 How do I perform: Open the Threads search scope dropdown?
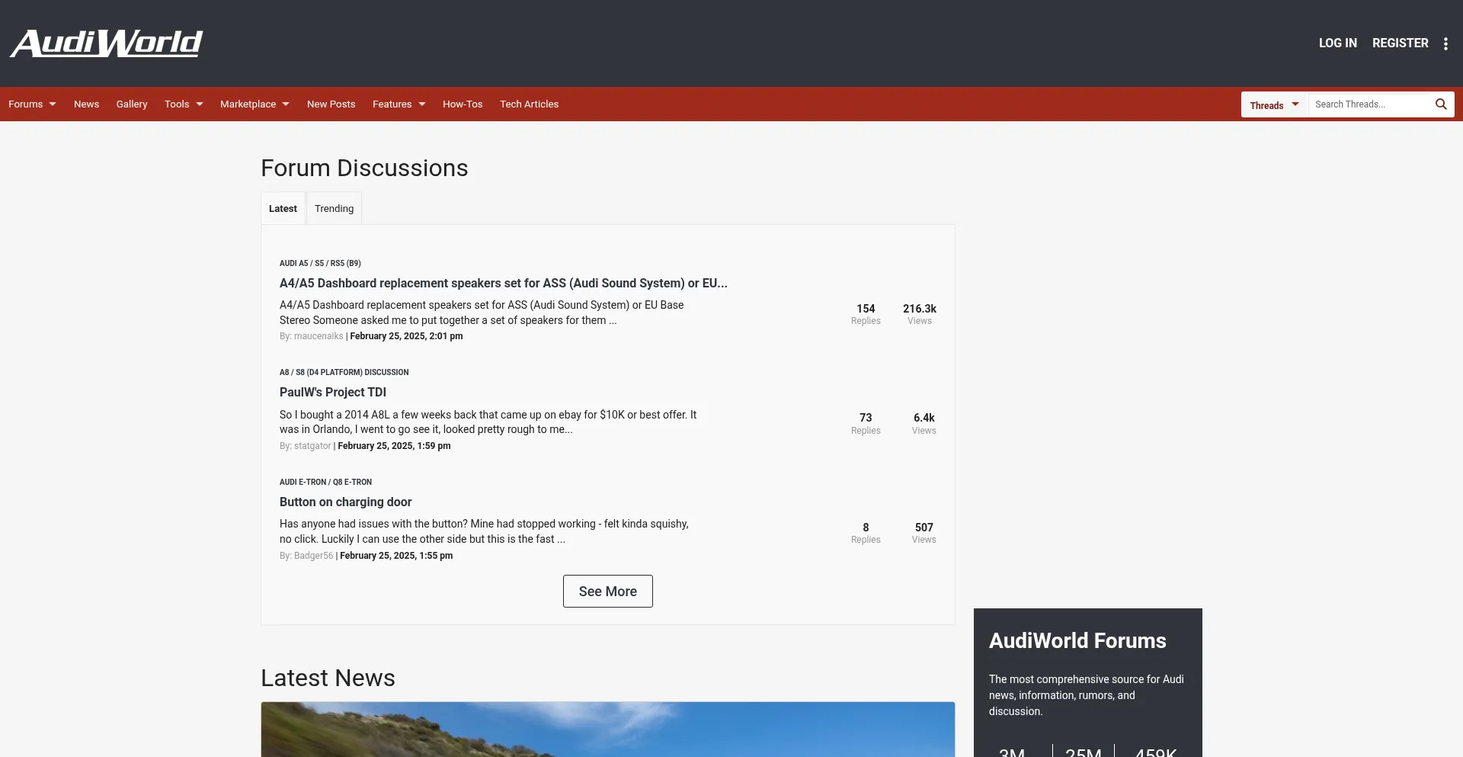1274,105
